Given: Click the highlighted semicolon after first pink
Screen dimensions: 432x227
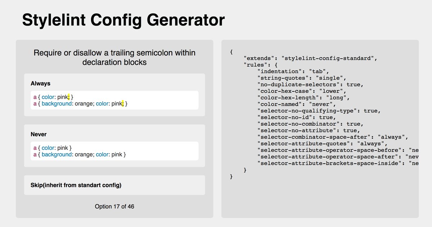Looking at the screenshot, I should coord(69,97).
